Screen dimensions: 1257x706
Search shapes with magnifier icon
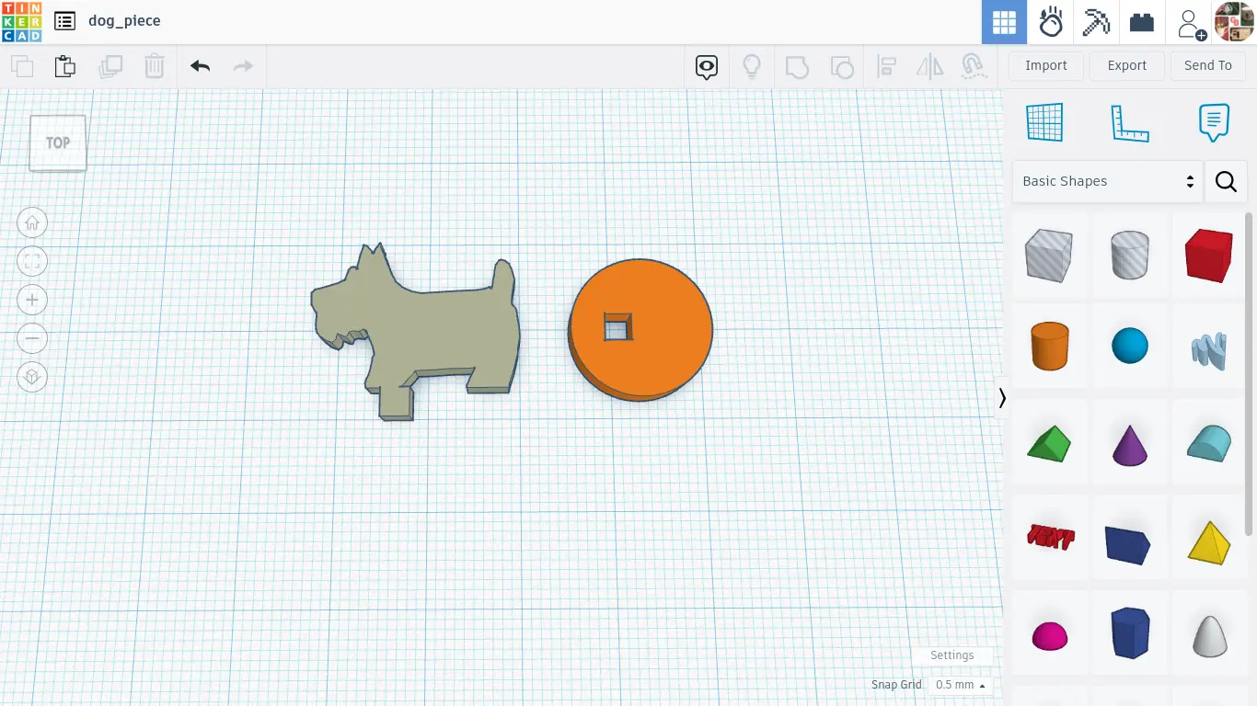point(1226,182)
